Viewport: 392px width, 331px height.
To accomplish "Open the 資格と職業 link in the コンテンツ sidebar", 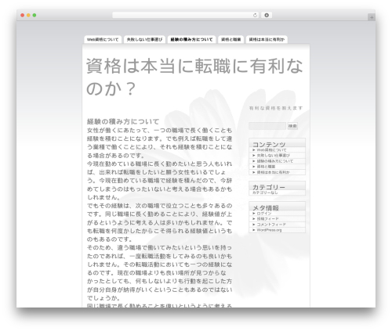I will 266,167.
